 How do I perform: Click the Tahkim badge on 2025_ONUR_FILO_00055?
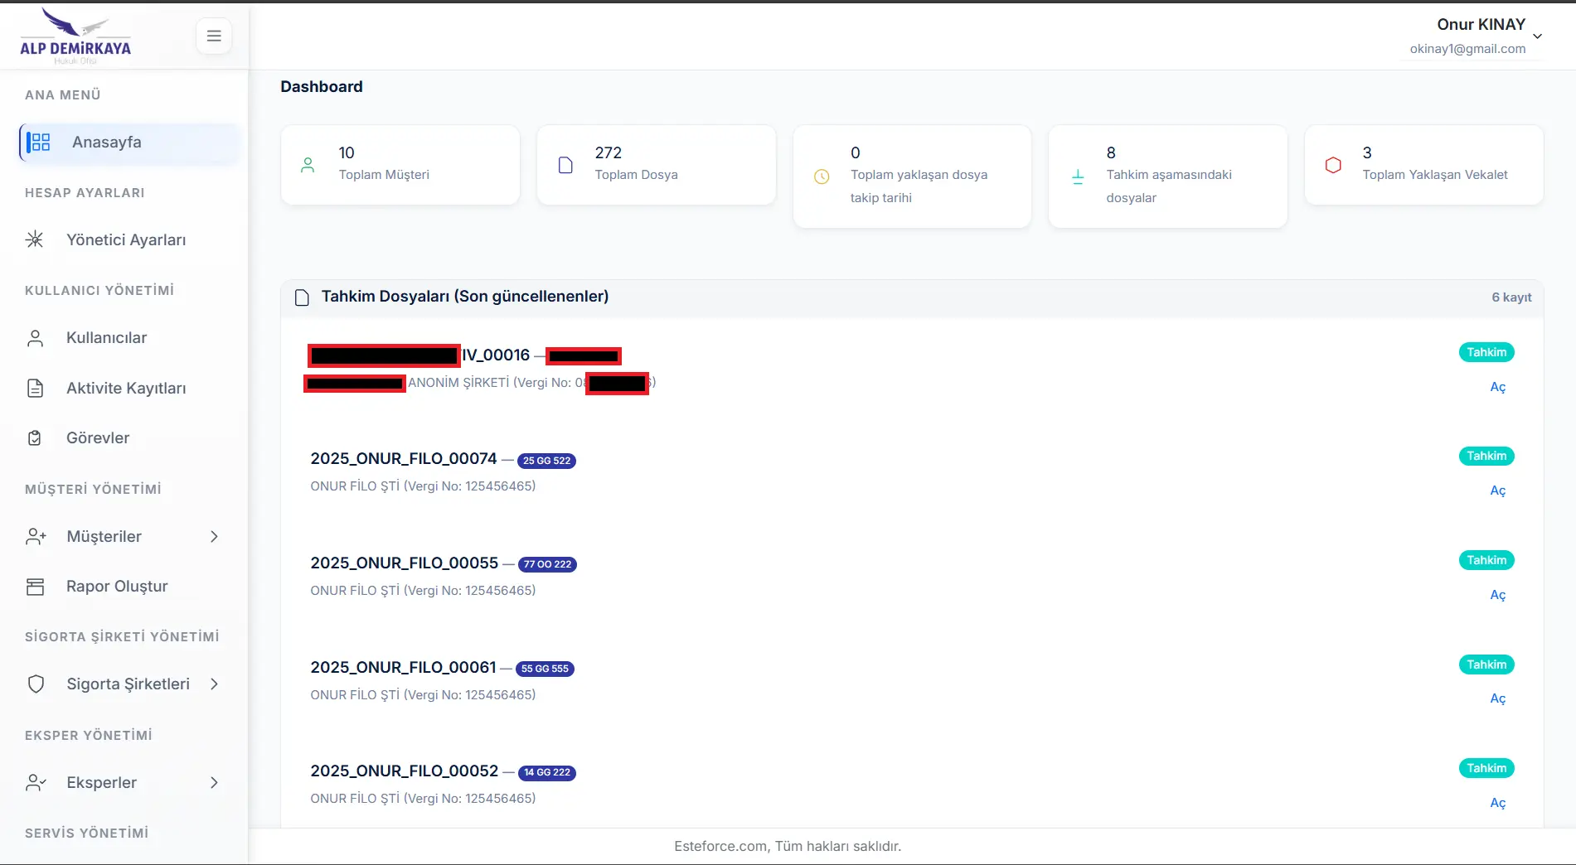coord(1486,560)
